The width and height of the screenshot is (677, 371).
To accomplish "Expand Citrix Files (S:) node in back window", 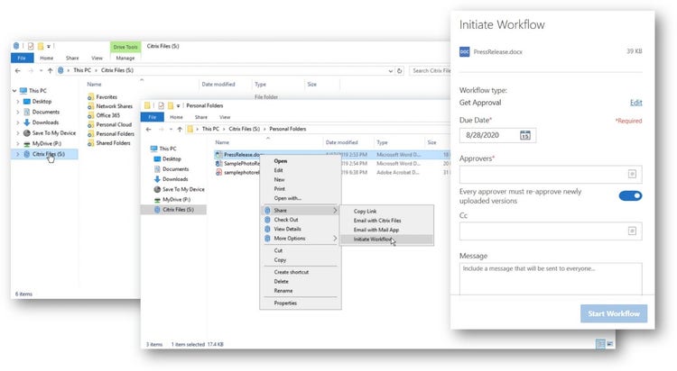I will 18,154.
